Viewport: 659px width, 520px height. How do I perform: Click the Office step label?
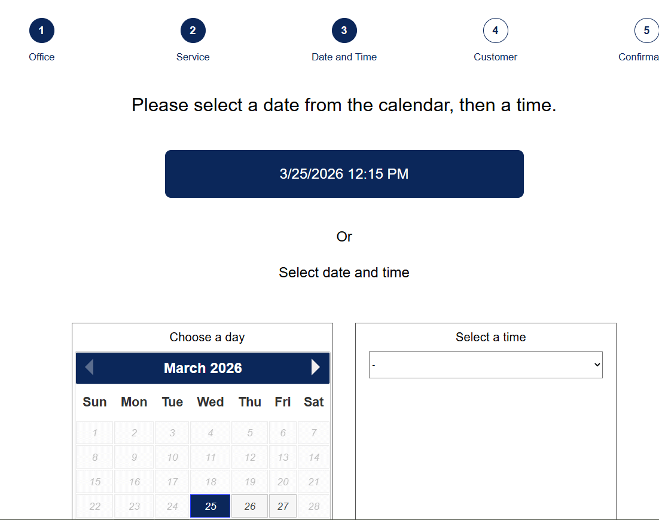coord(41,57)
